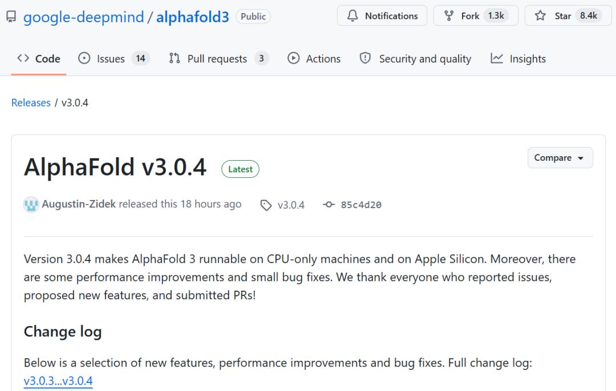
Task: Click Augustin-Zidek's avatar image
Action: pyautogui.click(x=31, y=205)
